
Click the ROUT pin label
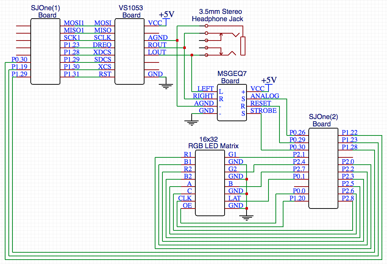(x=157, y=45)
